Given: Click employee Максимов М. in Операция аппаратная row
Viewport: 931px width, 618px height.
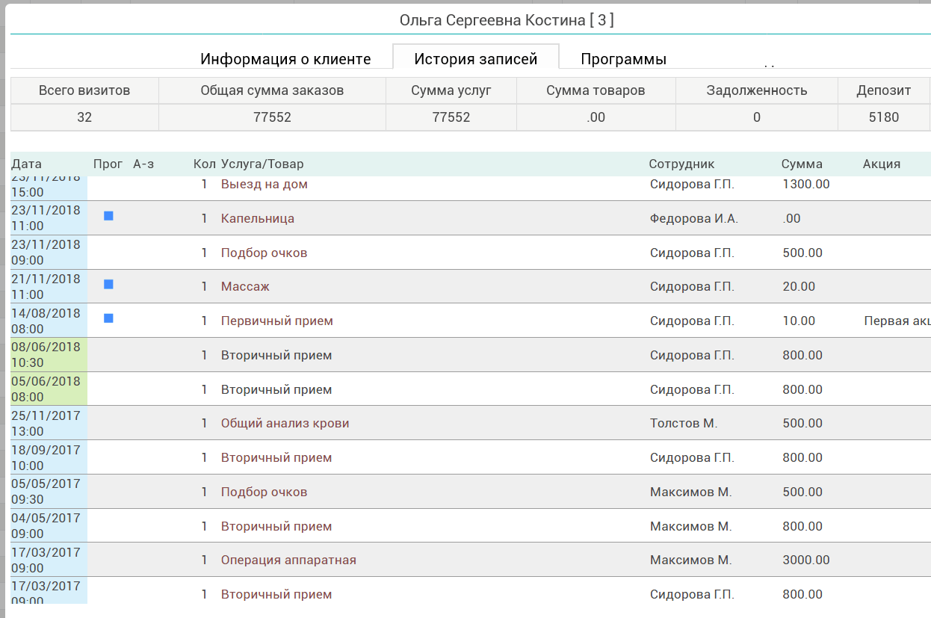Looking at the screenshot, I should click(691, 560).
